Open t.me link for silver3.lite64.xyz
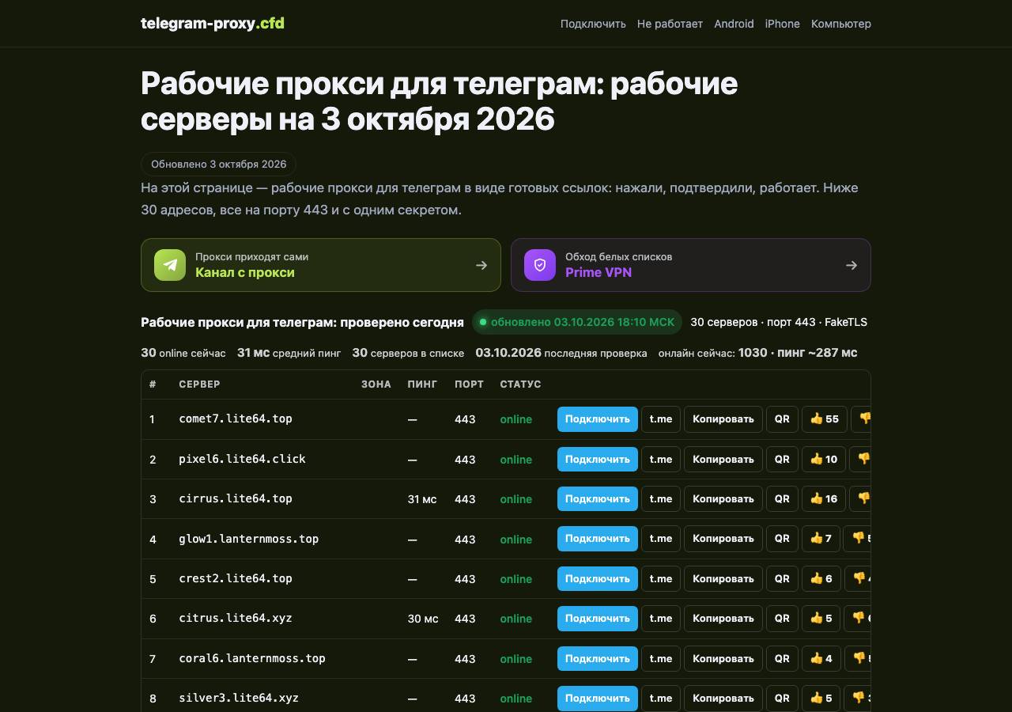The width and height of the screenshot is (1012, 712). [x=661, y=698]
